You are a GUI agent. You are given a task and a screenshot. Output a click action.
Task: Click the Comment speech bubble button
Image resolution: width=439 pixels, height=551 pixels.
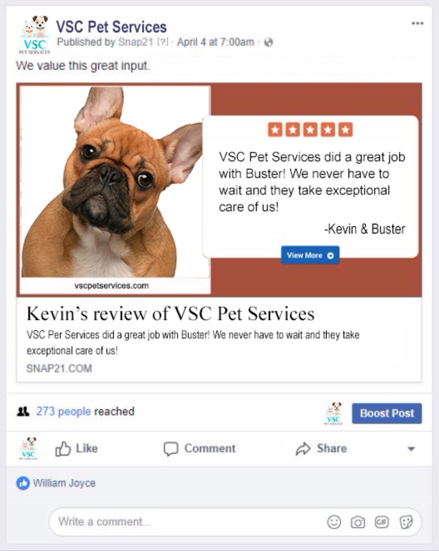[x=199, y=449]
